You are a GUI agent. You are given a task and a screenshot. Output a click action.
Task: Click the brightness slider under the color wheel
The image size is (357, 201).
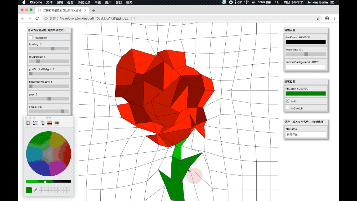pos(49,182)
